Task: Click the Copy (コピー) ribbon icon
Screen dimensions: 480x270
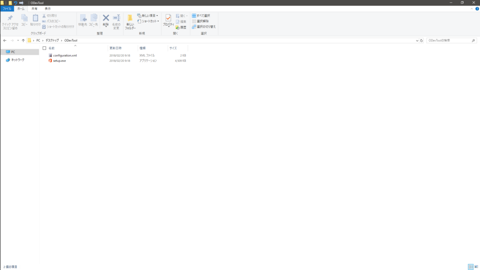Action: tap(24, 18)
